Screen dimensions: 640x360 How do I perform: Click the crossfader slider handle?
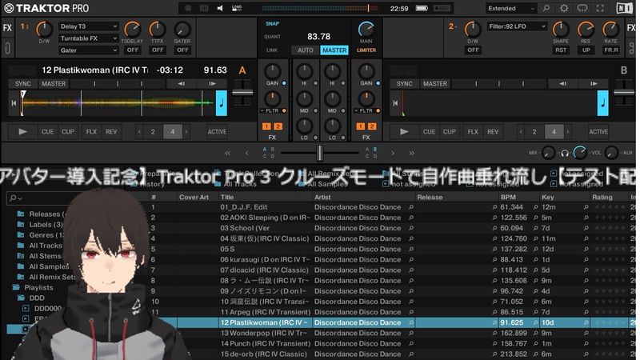pyautogui.click(x=319, y=152)
